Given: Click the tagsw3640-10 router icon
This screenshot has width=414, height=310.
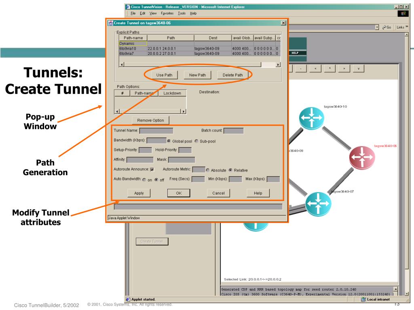Looking at the screenshot, I should [x=312, y=118].
